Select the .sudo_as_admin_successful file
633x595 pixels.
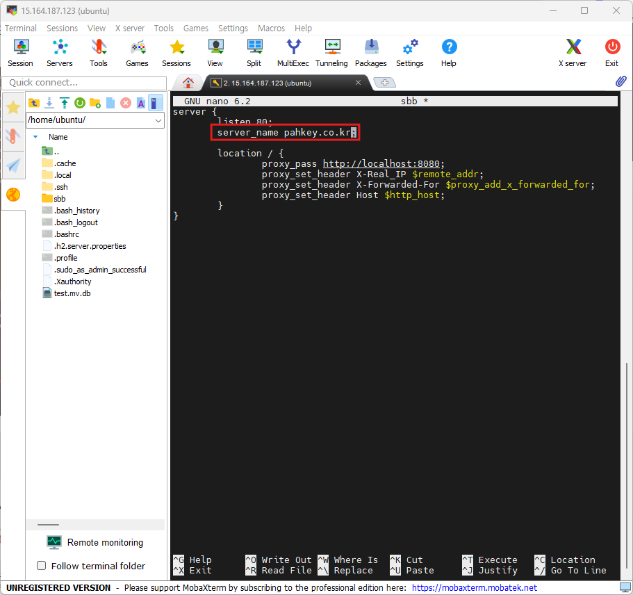pos(94,270)
